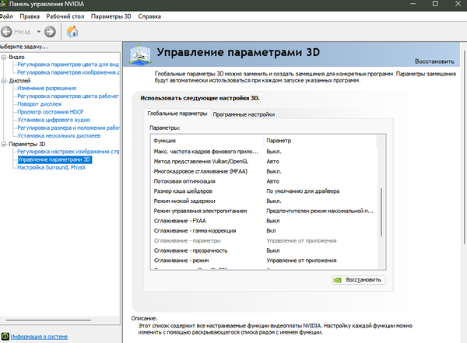Open Установка цифрового аудио page

pos(54,120)
